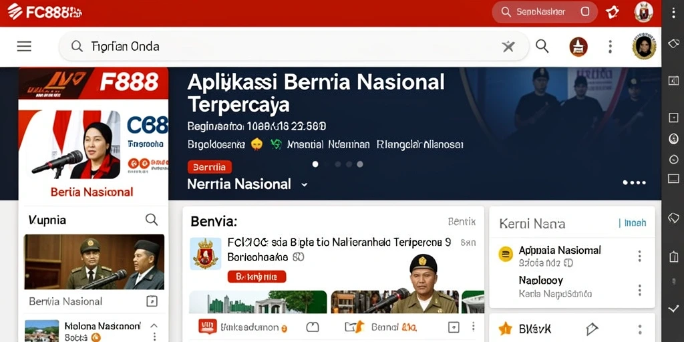
Task: Click the yellow round icon beside 'Appnaia Nasiomal'
Action: pyautogui.click(x=506, y=254)
